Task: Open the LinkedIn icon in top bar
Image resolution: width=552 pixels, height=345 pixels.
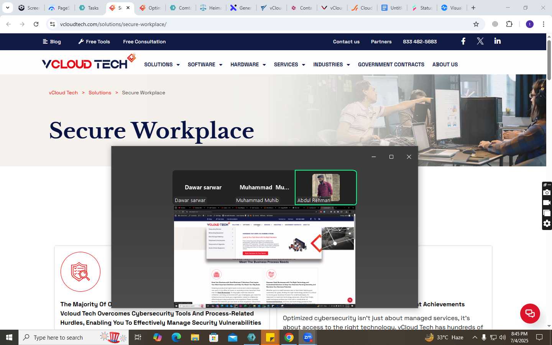Action: (x=498, y=41)
